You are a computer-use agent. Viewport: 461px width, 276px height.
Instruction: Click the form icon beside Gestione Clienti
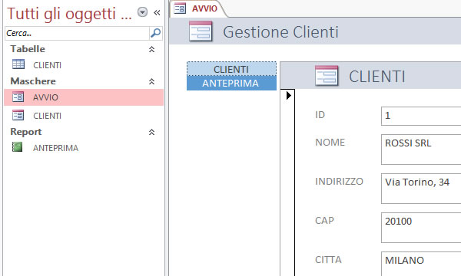(201, 31)
